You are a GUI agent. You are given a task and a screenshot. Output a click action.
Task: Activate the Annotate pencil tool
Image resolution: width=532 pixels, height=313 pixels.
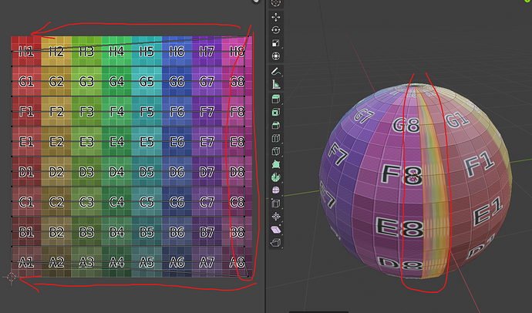coord(276,71)
